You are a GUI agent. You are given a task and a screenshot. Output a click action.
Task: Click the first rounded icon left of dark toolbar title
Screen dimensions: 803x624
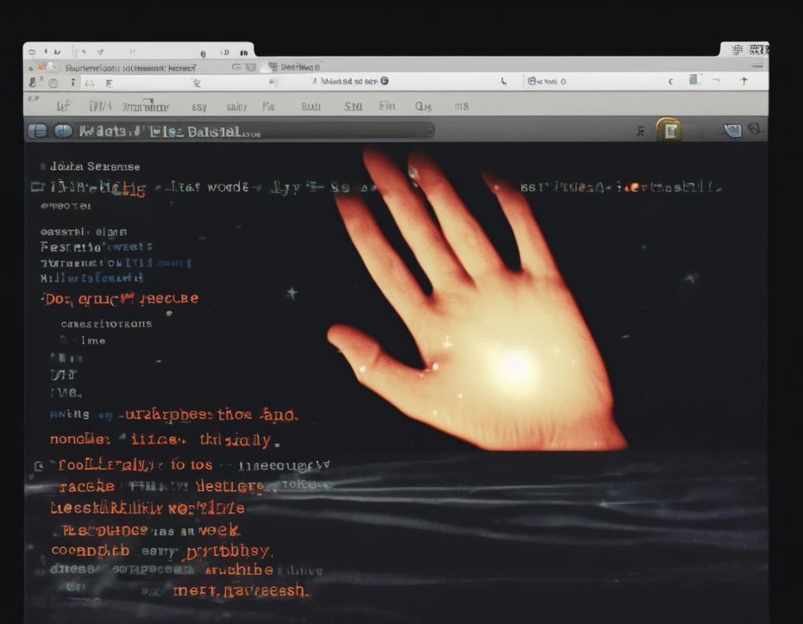pyautogui.click(x=37, y=131)
